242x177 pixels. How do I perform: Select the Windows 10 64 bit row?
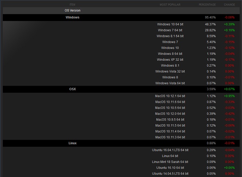(x=170, y=24)
